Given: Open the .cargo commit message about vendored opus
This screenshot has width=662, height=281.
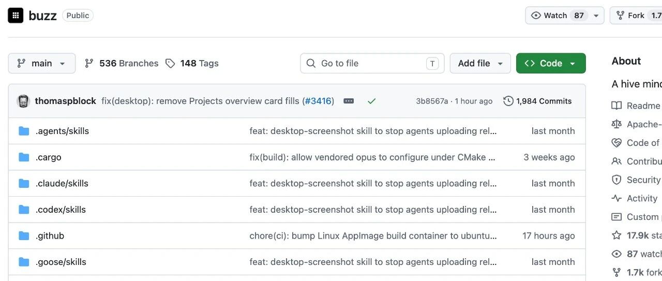Looking at the screenshot, I should tap(372, 157).
